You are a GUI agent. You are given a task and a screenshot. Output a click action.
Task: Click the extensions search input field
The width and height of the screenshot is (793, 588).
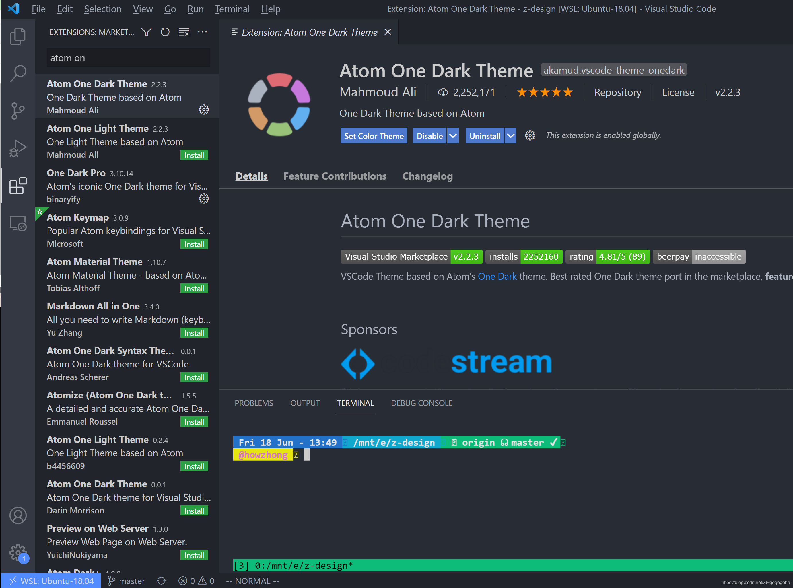tap(128, 58)
